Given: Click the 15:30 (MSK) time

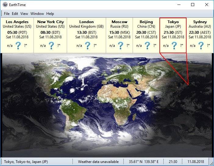Looking at the screenshot, I should coord(119,33).
